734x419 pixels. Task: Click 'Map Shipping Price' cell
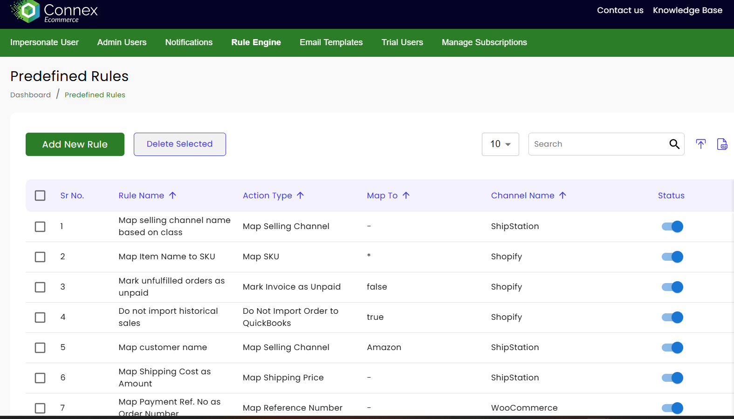click(283, 378)
